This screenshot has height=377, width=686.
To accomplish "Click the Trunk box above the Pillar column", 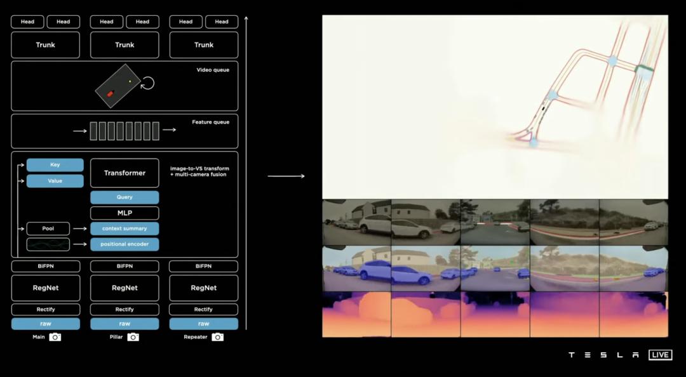I will point(124,44).
